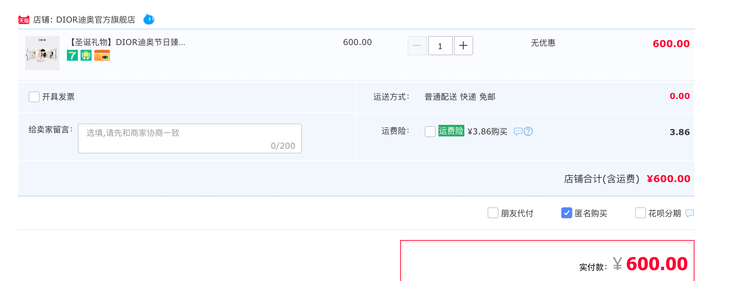Click the green 7-day return badge icon

[72, 55]
